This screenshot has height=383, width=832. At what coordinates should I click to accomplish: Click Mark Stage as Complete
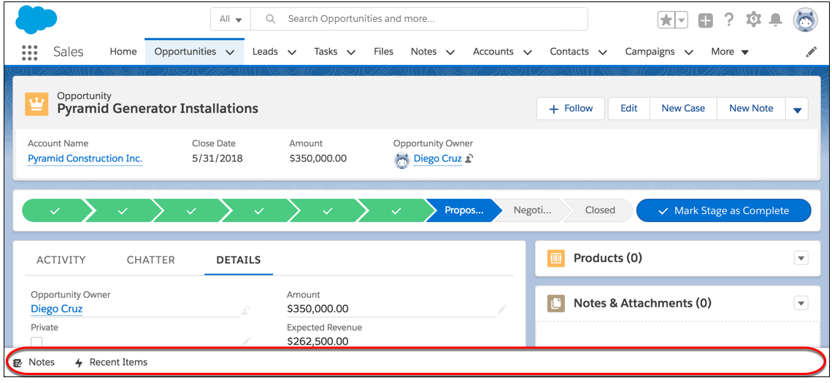[724, 210]
